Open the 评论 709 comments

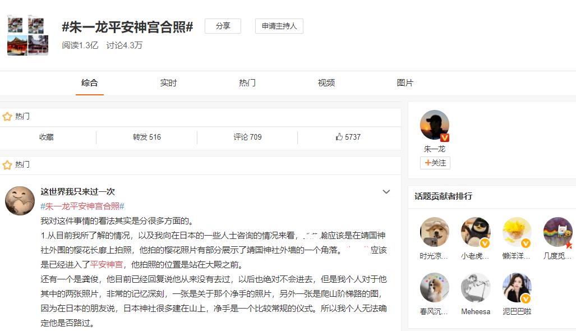tap(247, 137)
